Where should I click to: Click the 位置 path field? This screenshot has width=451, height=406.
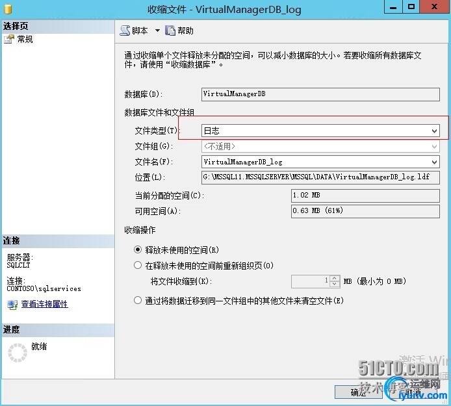click(x=320, y=177)
